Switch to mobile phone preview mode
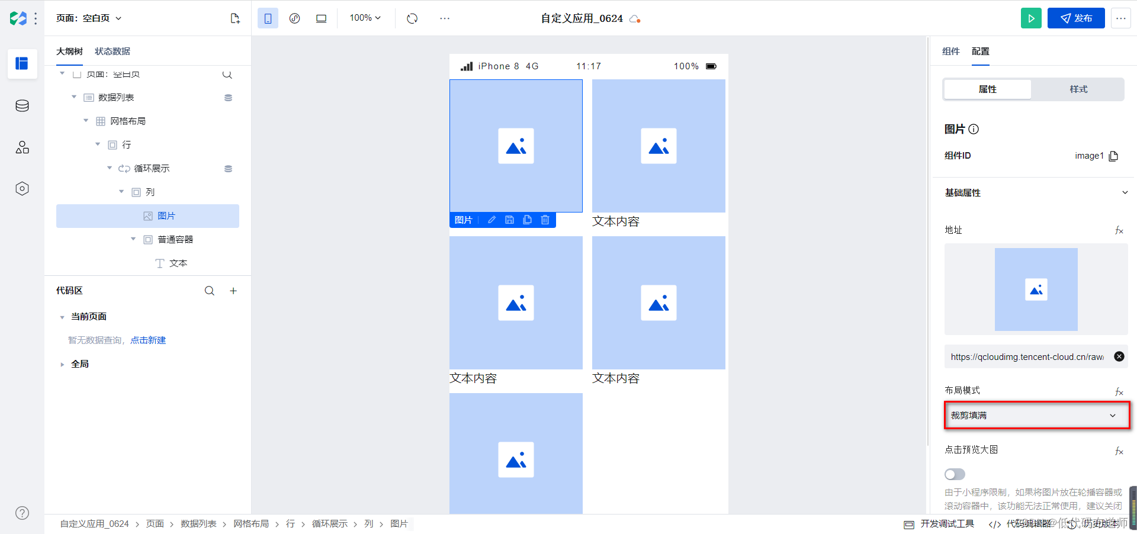The height and width of the screenshot is (534, 1137). point(268,18)
